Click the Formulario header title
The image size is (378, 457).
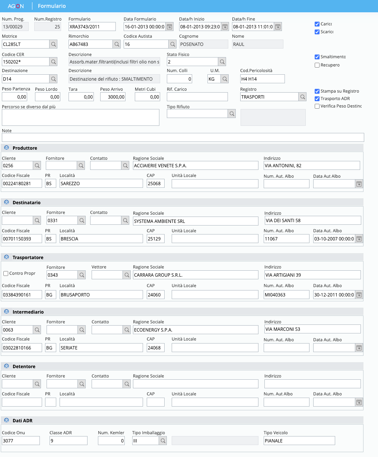[52, 6]
